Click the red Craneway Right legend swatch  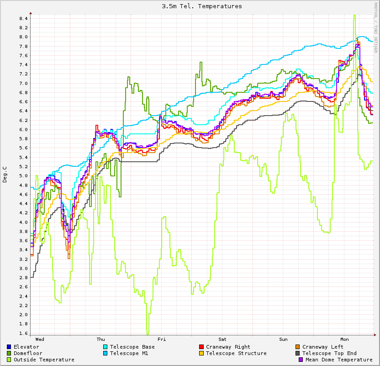tap(201, 347)
